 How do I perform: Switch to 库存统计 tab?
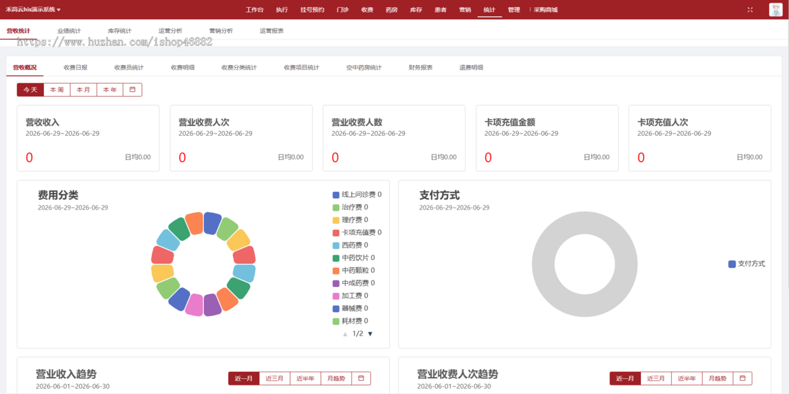[120, 31]
